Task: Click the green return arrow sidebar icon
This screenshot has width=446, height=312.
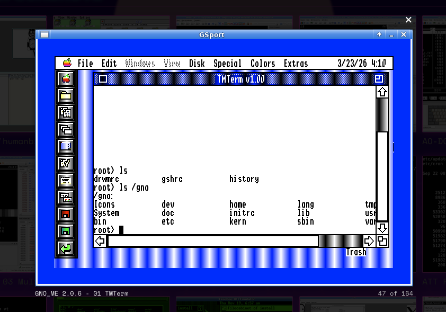Action: [66, 248]
